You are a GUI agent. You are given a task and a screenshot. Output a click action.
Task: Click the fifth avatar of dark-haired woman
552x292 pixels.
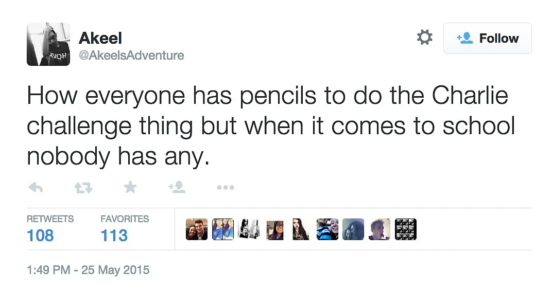tap(301, 229)
